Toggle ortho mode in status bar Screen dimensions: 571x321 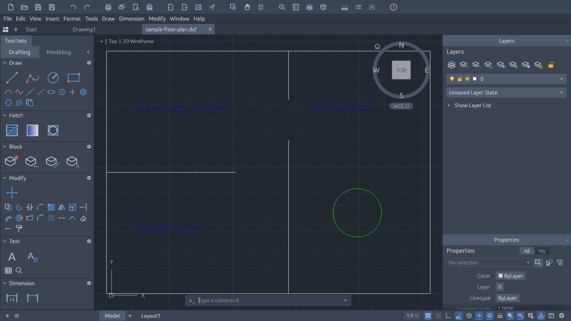click(448, 316)
